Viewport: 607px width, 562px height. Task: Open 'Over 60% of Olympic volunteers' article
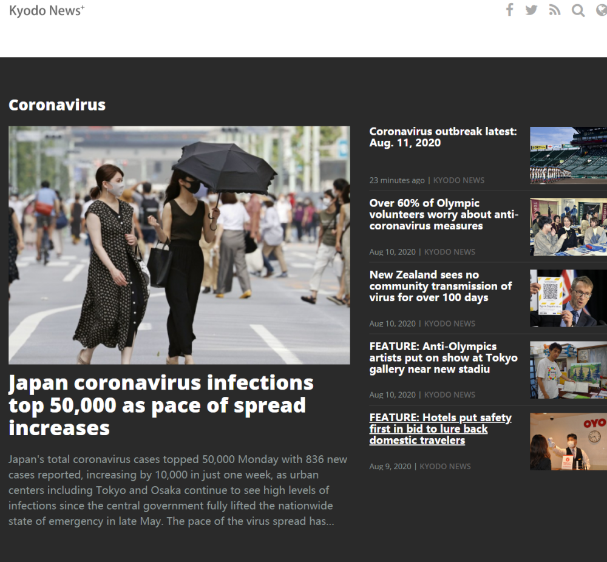tap(444, 214)
